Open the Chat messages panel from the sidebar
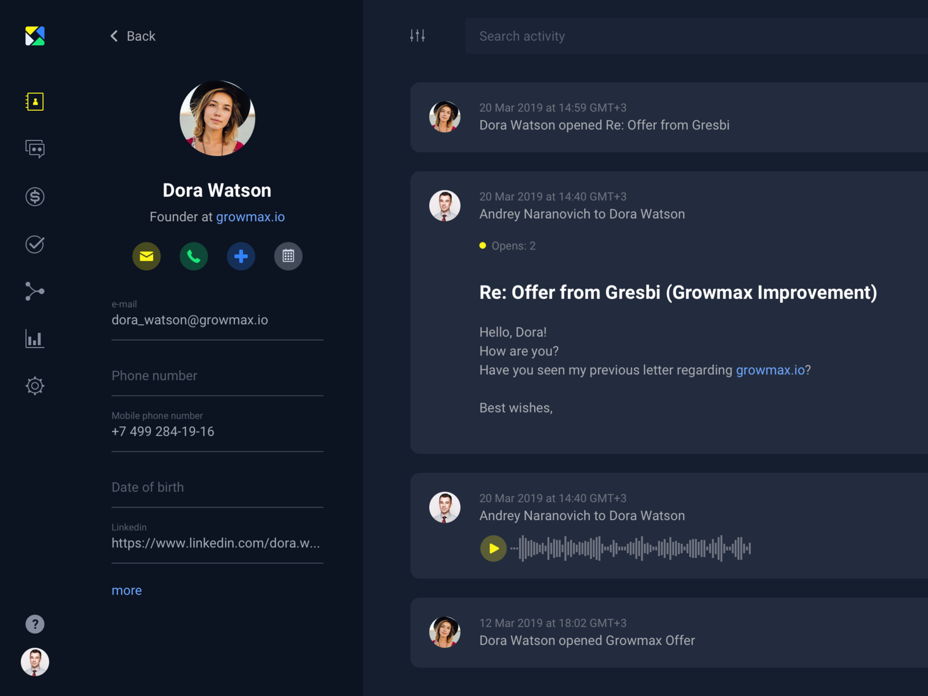Screen dimensions: 928x696 point(35,149)
